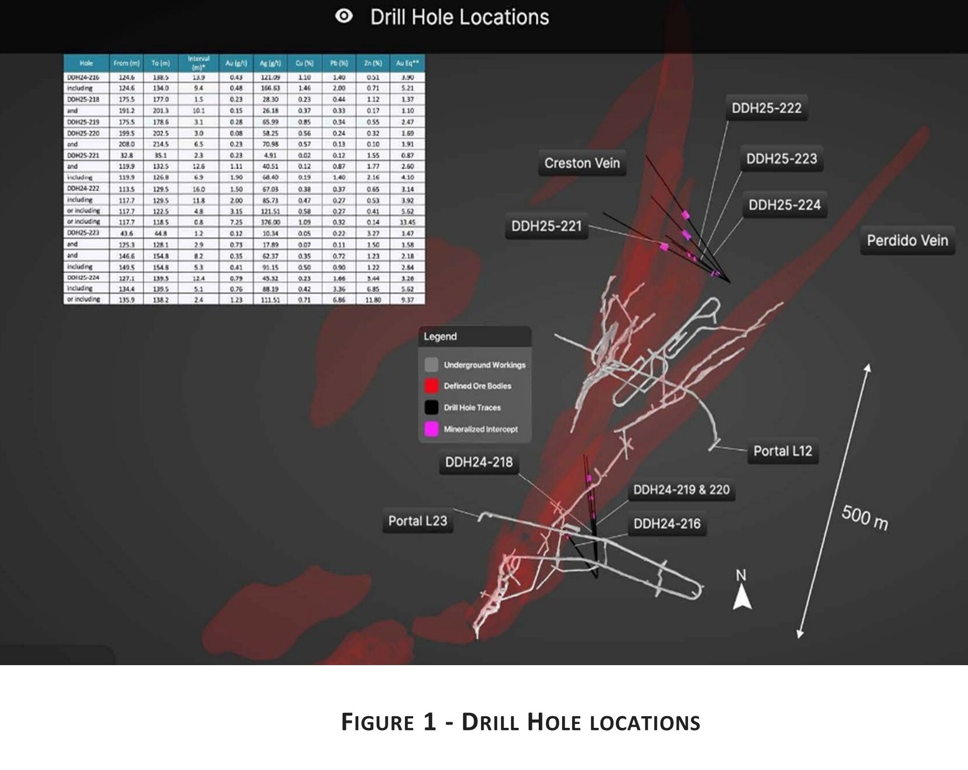Click the black Drill Hole Traces swatch
Viewport: 968px width, 770px height.
point(432,408)
